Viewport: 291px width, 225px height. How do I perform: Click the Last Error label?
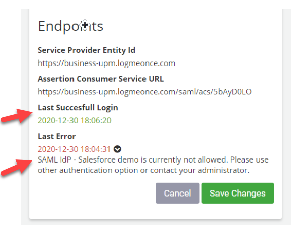click(57, 136)
